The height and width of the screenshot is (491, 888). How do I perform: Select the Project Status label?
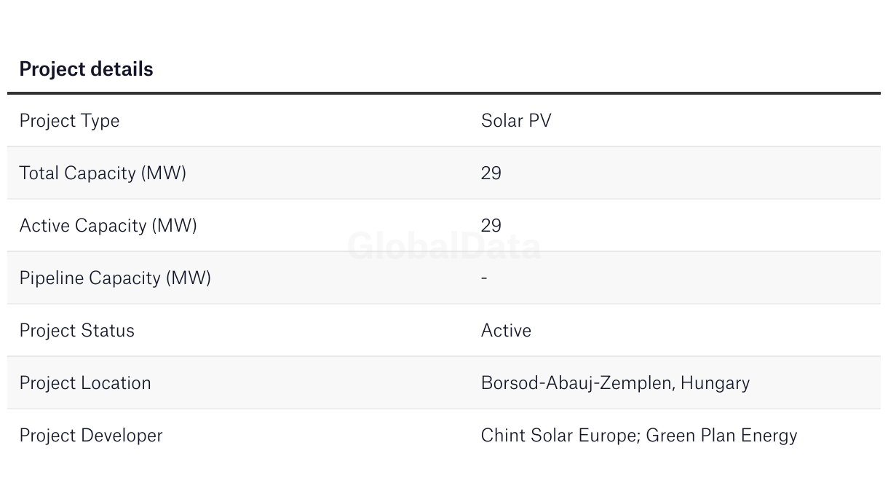76,330
